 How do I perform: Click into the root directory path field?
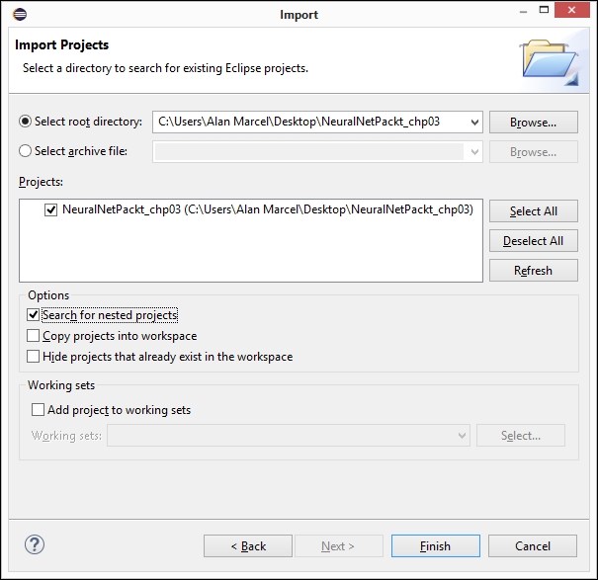pyautogui.click(x=306, y=123)
